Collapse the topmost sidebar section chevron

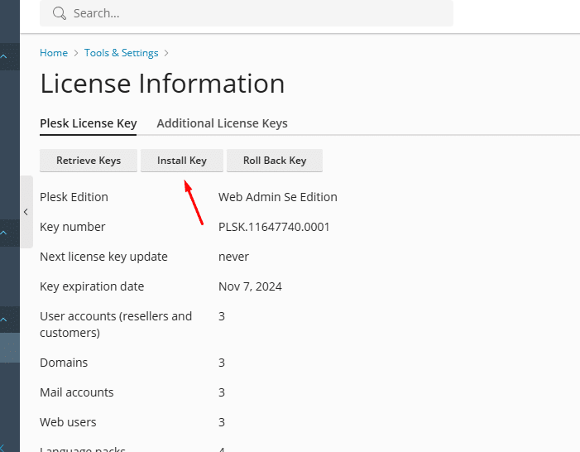[x=4, y=56]
